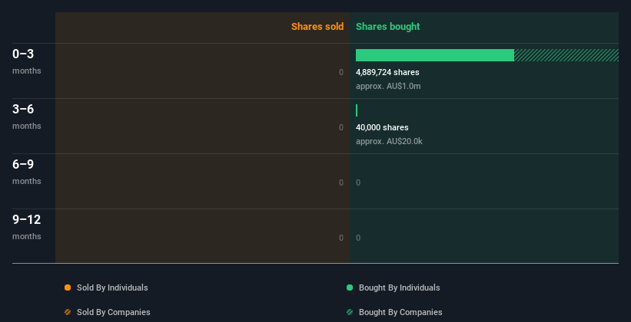Select the 9–12 months row label
The image size is (631, 322).
coord(27,227)
